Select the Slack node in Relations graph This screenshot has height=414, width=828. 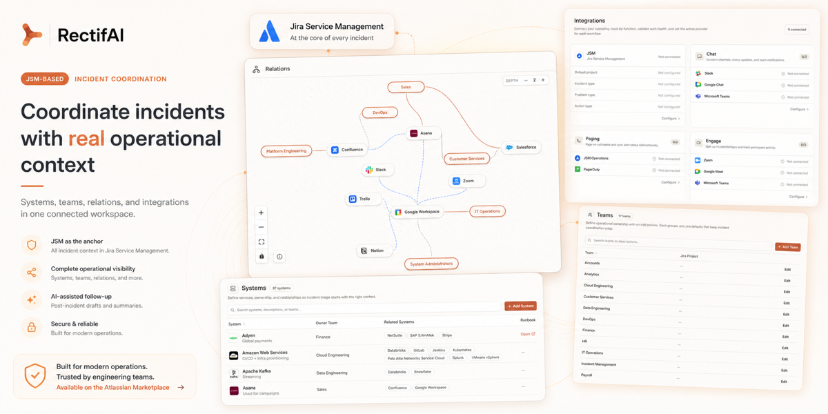coord(377,170)
